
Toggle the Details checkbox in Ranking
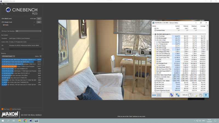(x=40, y=56)
